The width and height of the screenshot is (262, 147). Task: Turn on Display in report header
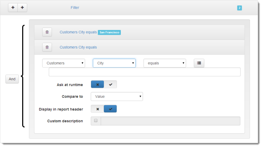tap(110, 109)
